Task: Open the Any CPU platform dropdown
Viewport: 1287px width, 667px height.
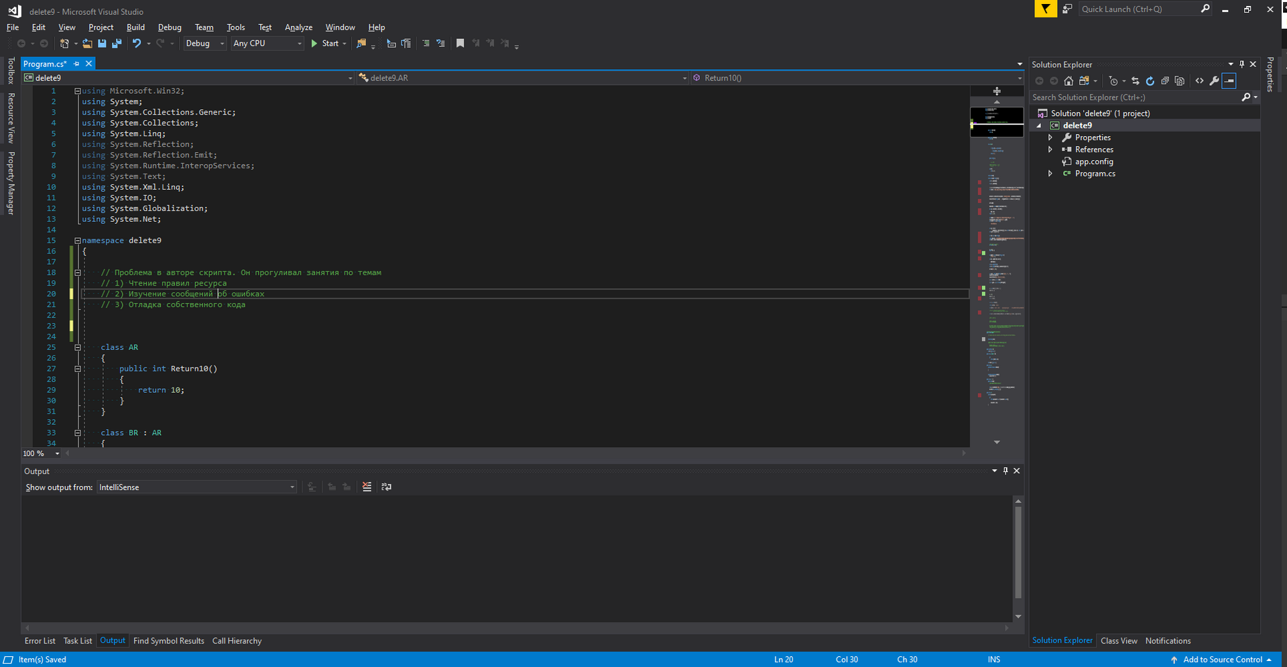Action: (x=267, y=44)
